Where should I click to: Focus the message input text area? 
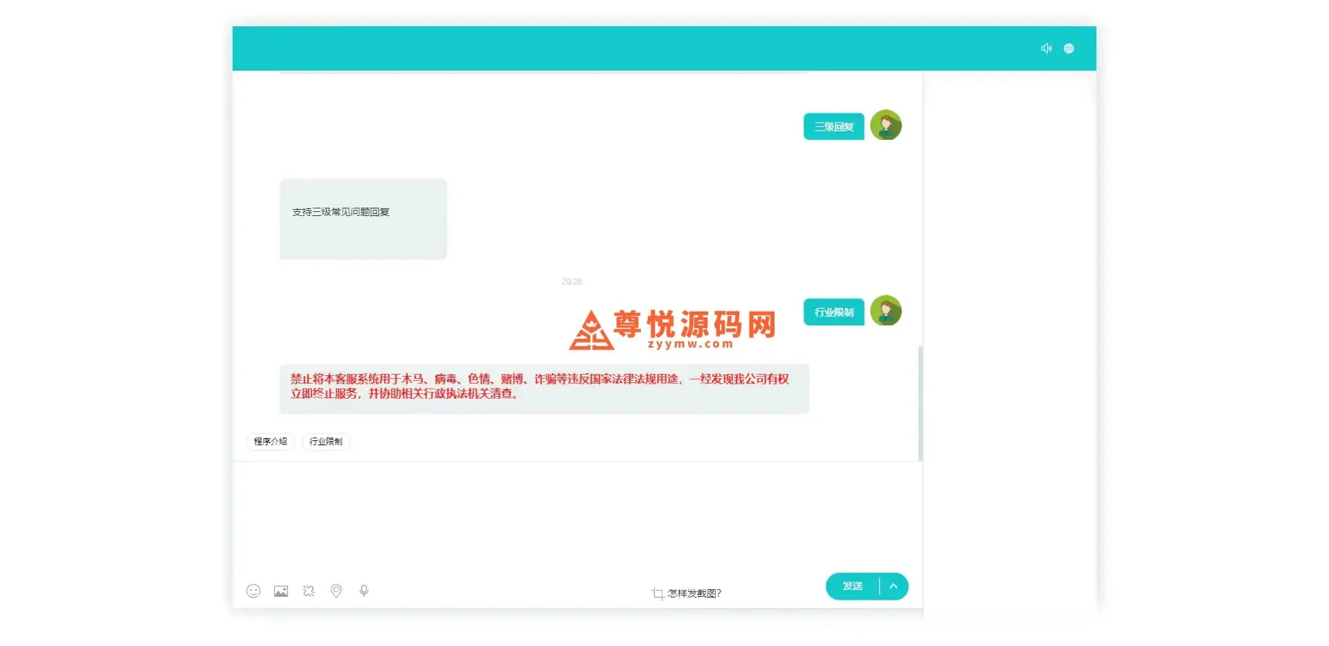pyautogui.click(x=575, y=516)
